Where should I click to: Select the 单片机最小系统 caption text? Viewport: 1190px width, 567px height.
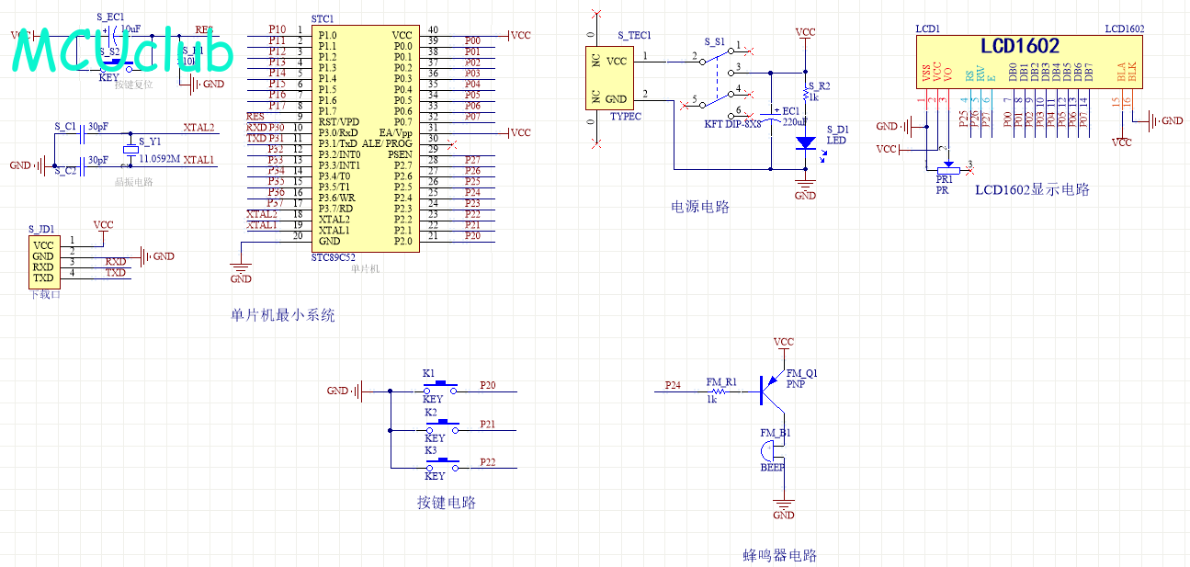(x=283, y=315)
